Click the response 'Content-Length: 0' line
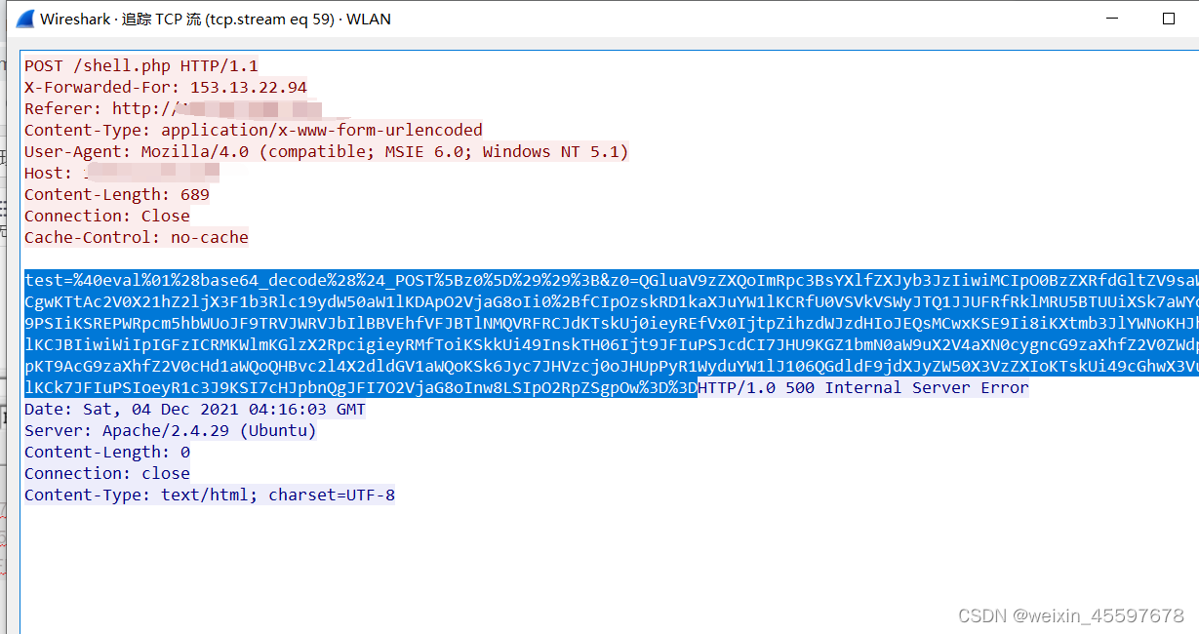The height and width of the screenshot is (634, 1199). 107,452
